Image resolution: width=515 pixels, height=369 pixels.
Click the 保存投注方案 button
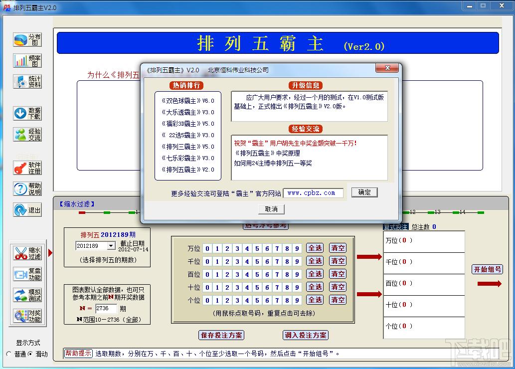pos(221,335)
